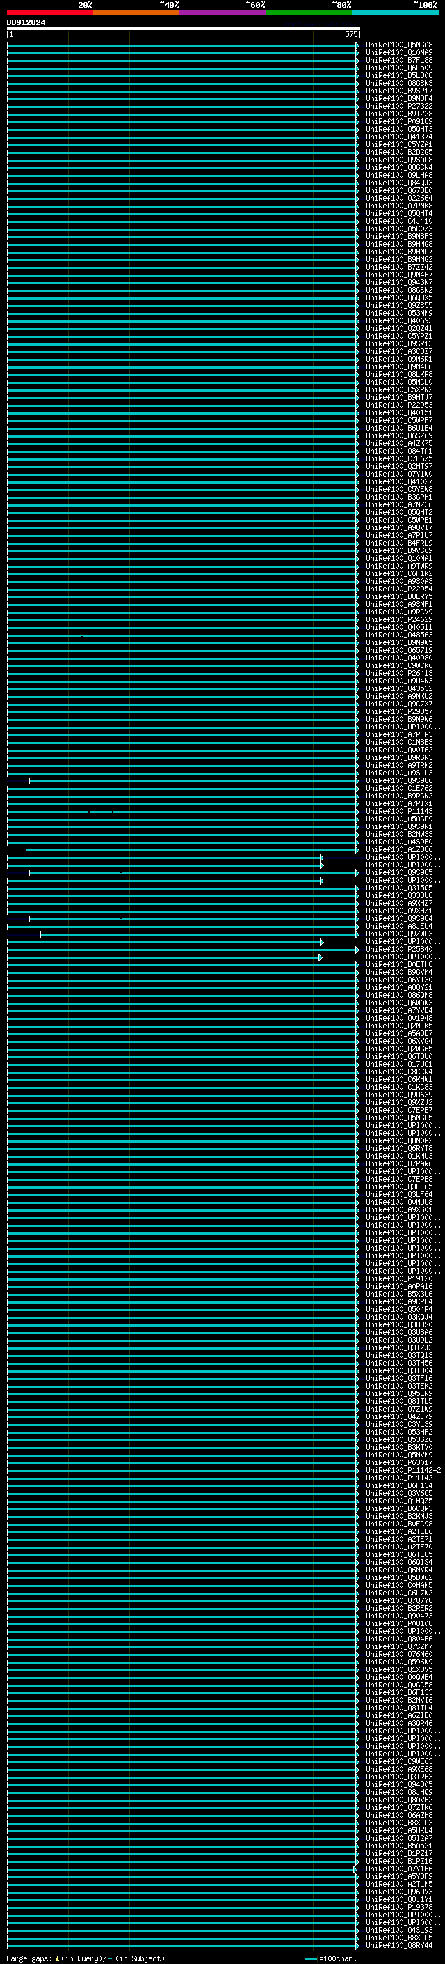This screenshot has height=1964, width=445.
Task: Click the UniRef100_A6YT30 hit label
Action: click(399, 980)
